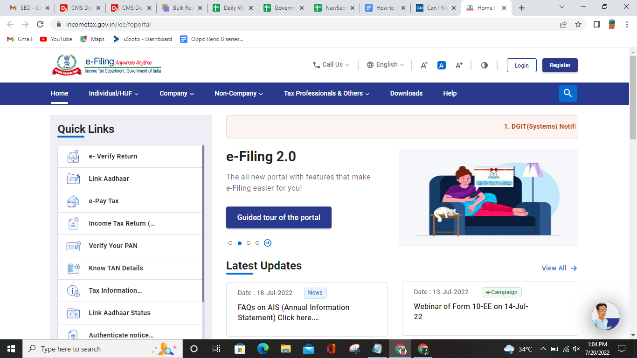Open the e-Pay Tax service icon
The image size is (637, 358).
[x=73, y=201]
